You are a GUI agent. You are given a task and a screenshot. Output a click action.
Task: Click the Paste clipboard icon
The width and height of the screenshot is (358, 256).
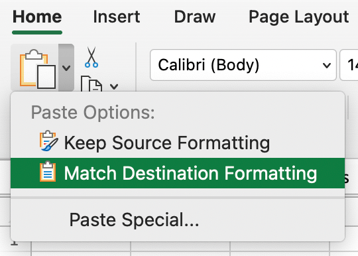click(38, 68)
